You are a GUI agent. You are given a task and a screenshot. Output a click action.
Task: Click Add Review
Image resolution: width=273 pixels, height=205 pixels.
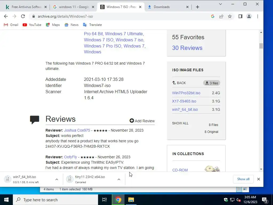(142, 121)
